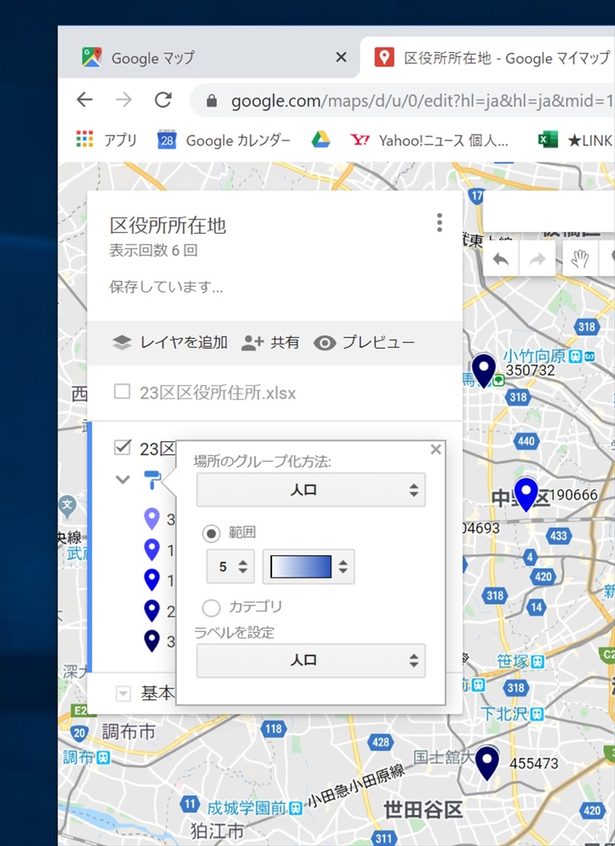The image size is (615, 846).
Task: Click the map pin labeled 350732
Action: (x=484, y=368)
